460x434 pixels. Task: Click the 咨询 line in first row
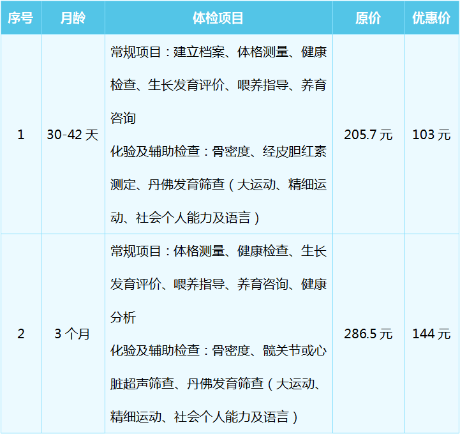(x=122, y=119)
